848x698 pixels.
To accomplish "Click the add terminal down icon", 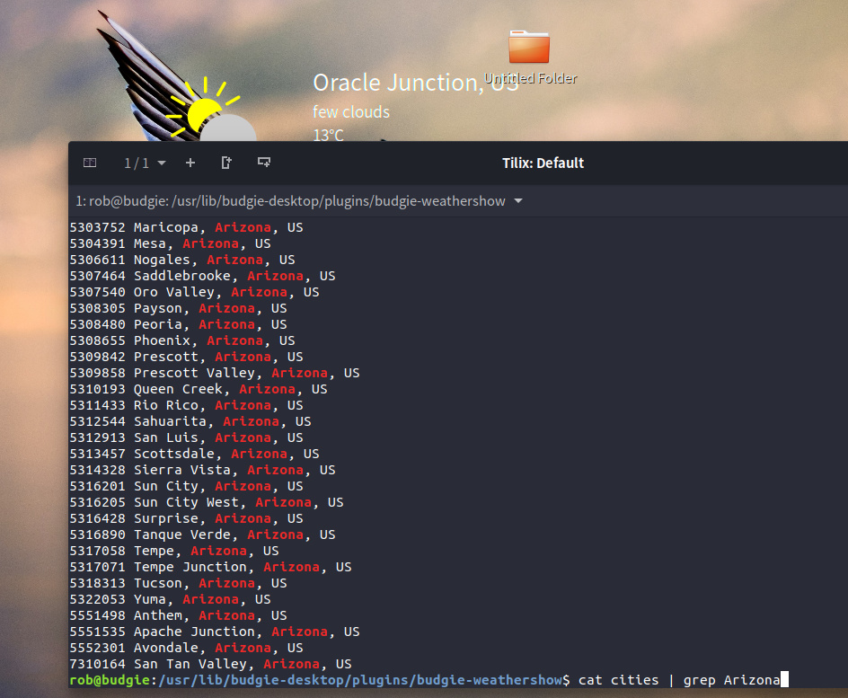I will tap(264, 163).
